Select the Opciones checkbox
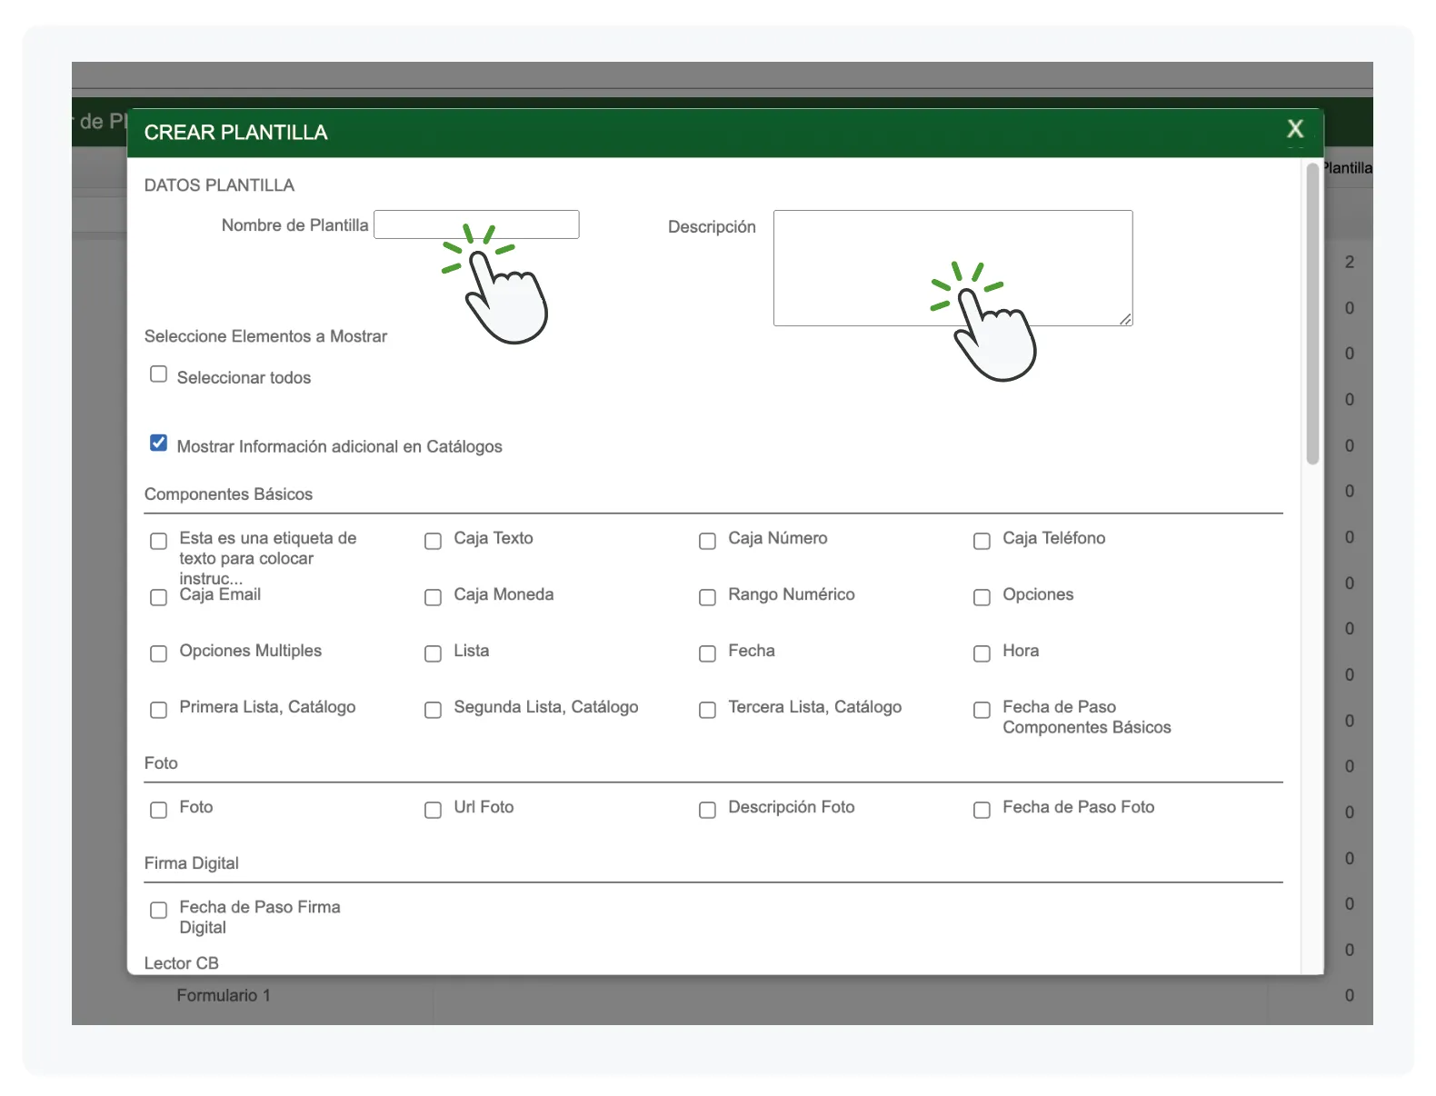Viewport: 1436px width, 1096px height. (x=982, y=597)
